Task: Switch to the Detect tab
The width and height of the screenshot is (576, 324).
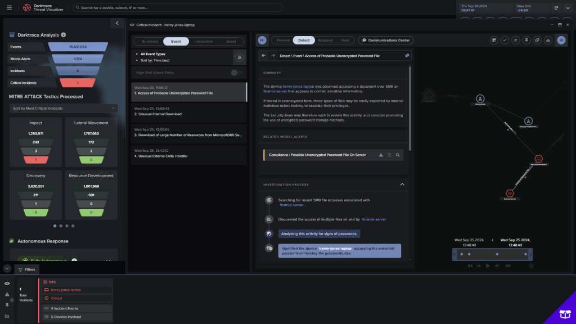Action: tap(303, 40)
